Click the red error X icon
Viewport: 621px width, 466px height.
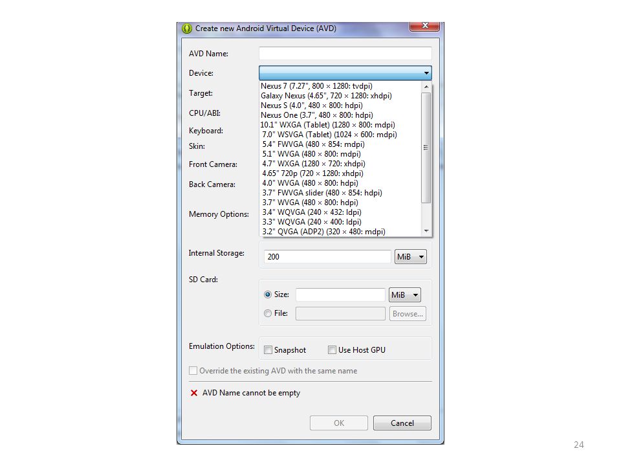pos(193,393)
